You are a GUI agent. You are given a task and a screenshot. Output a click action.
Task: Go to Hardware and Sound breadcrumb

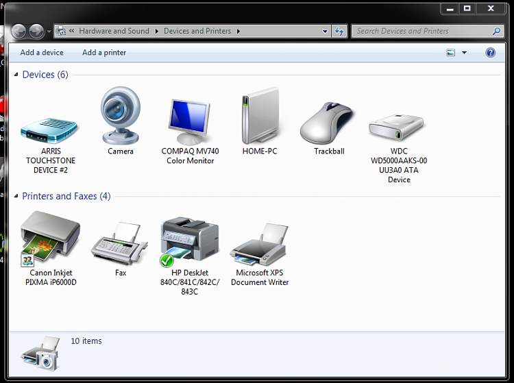[114, 31]
